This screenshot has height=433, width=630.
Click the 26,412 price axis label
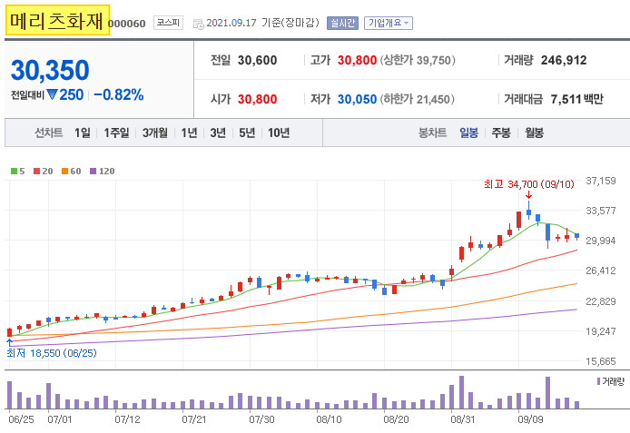pyautogui.click(x=601, y=271)
